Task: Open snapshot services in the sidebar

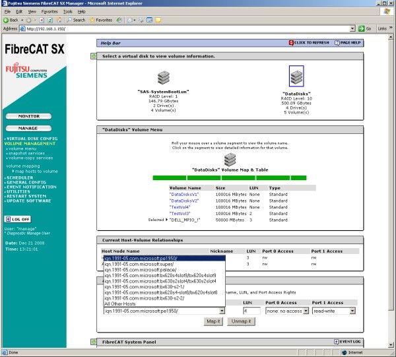Action: 26,153
